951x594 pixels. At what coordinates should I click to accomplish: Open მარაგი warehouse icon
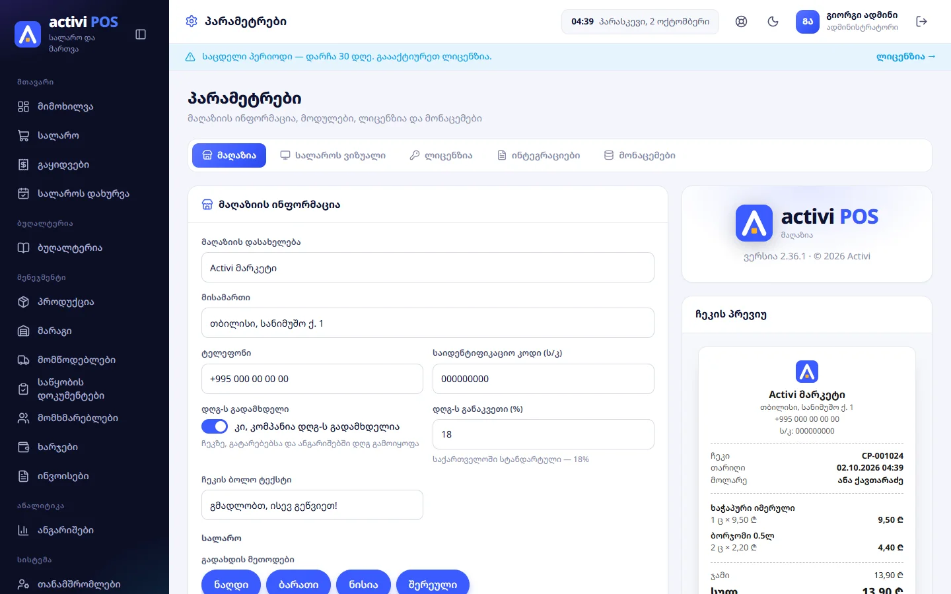tap(24, 331)
